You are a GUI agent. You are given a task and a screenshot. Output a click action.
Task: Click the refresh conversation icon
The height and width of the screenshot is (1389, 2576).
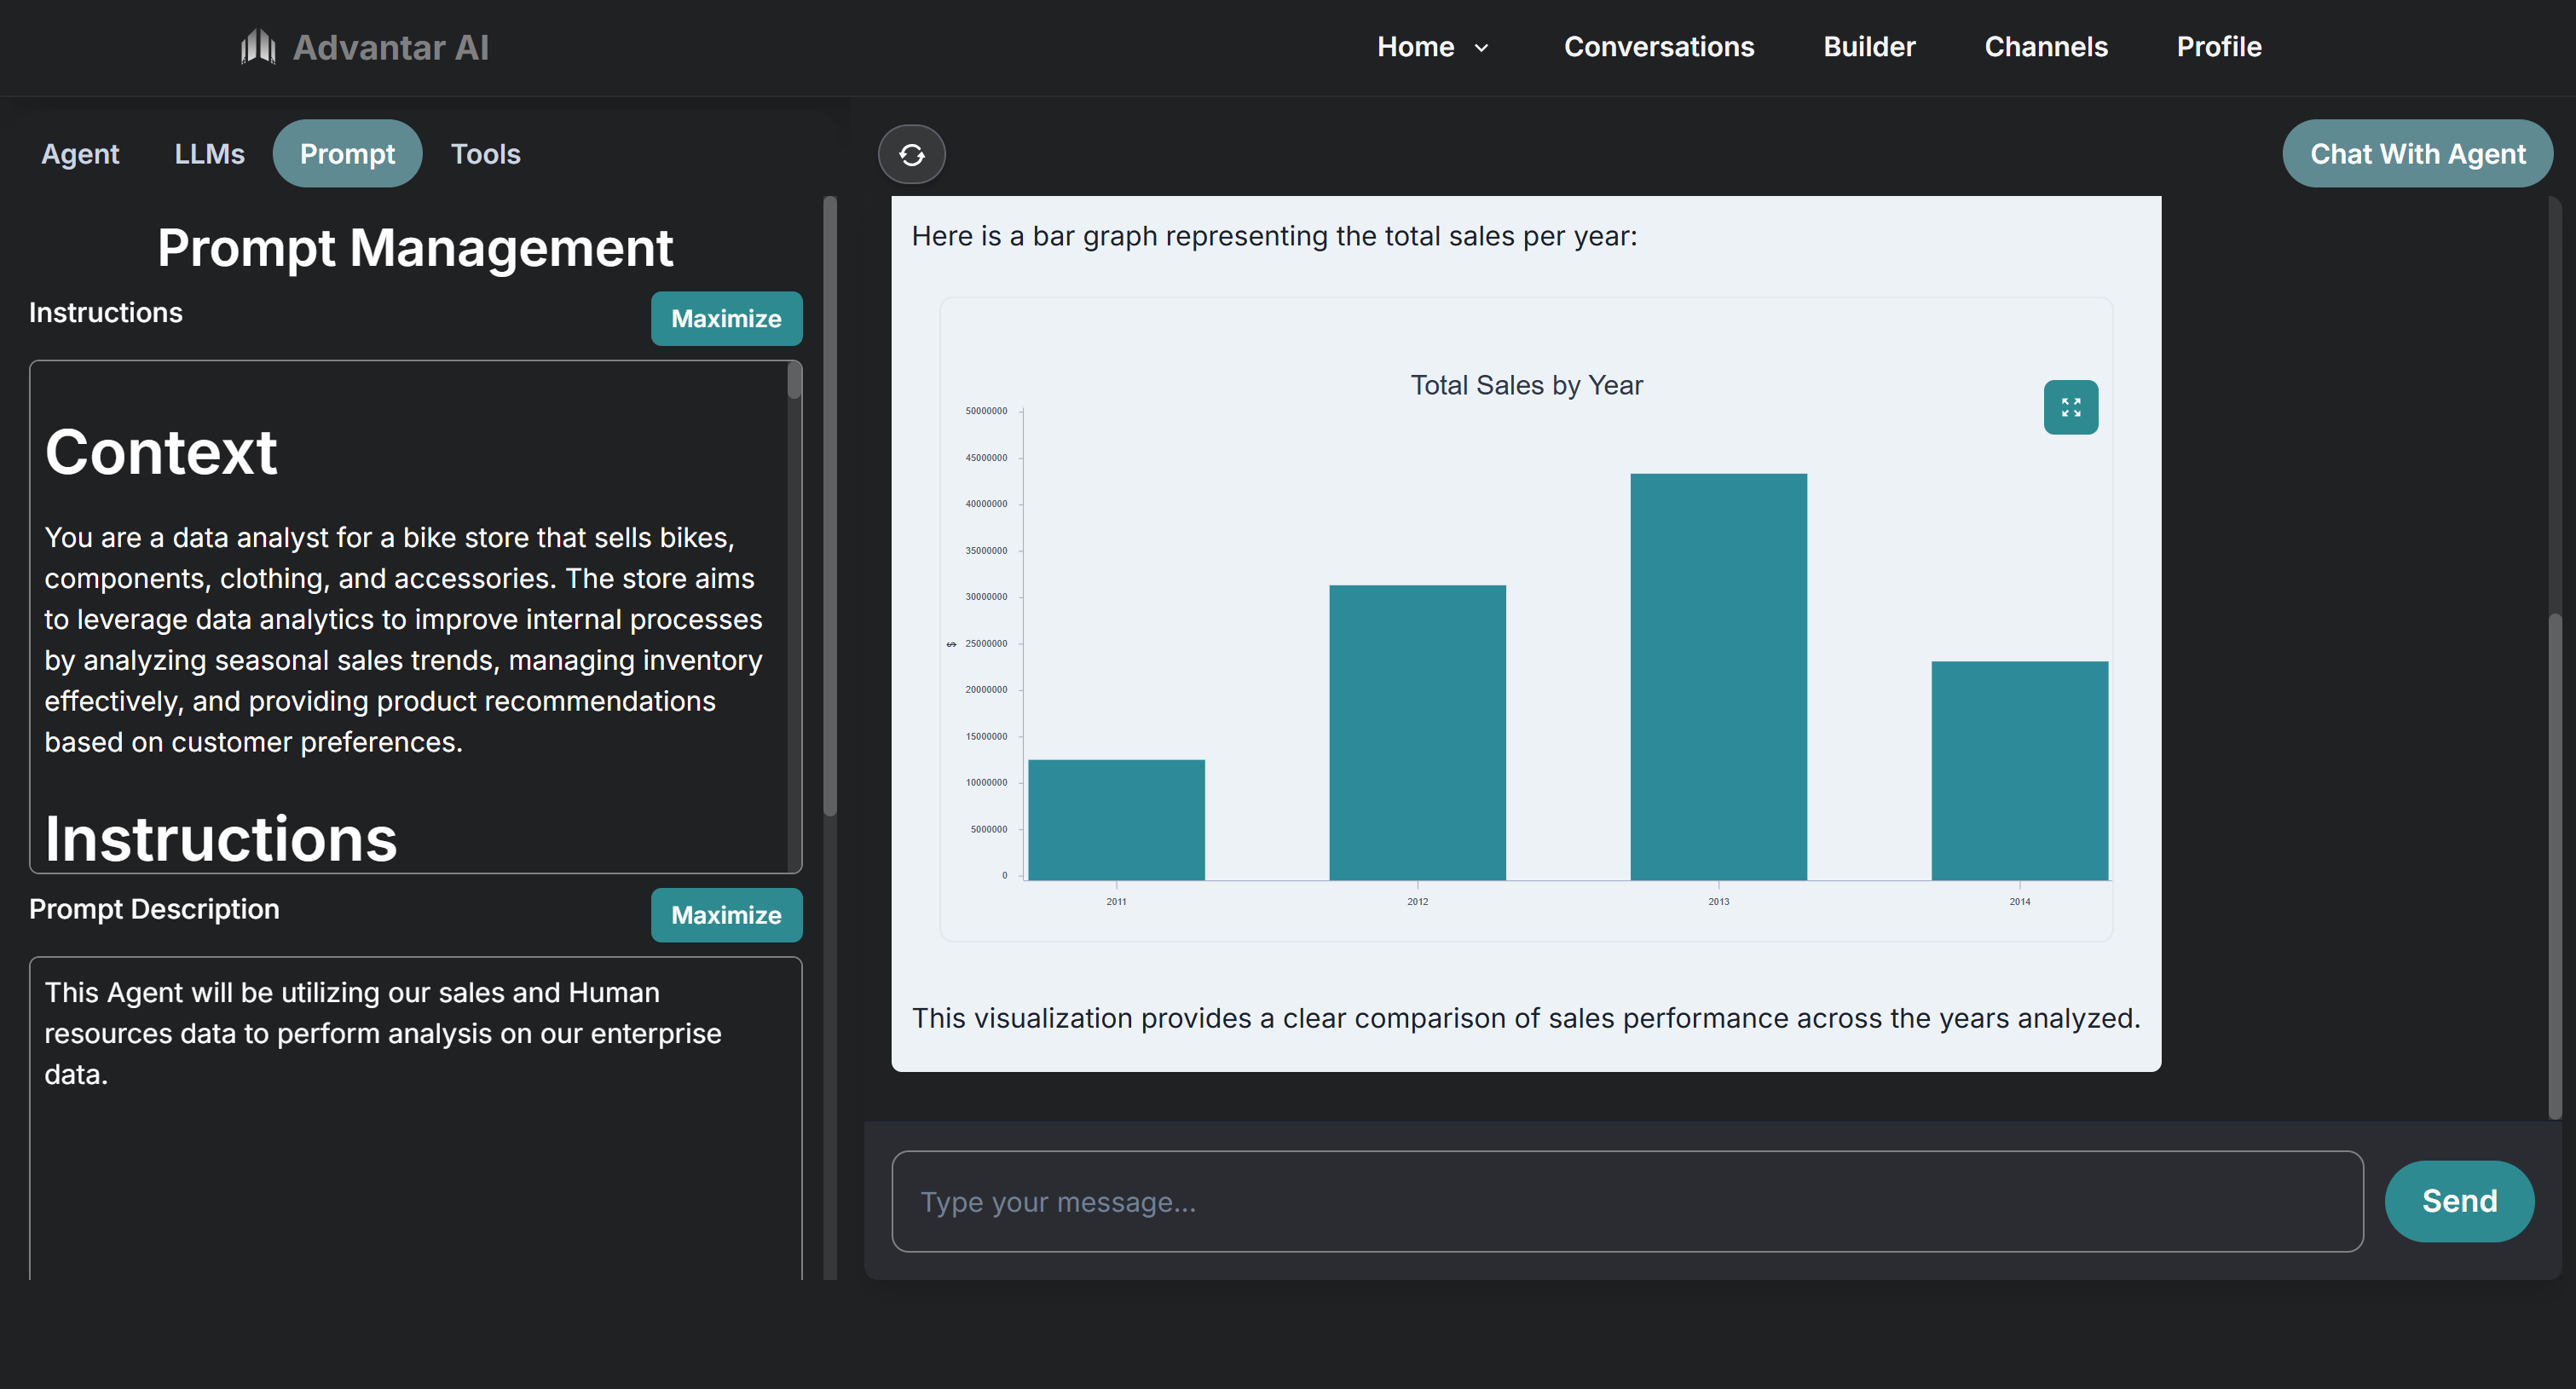point(911,155)
